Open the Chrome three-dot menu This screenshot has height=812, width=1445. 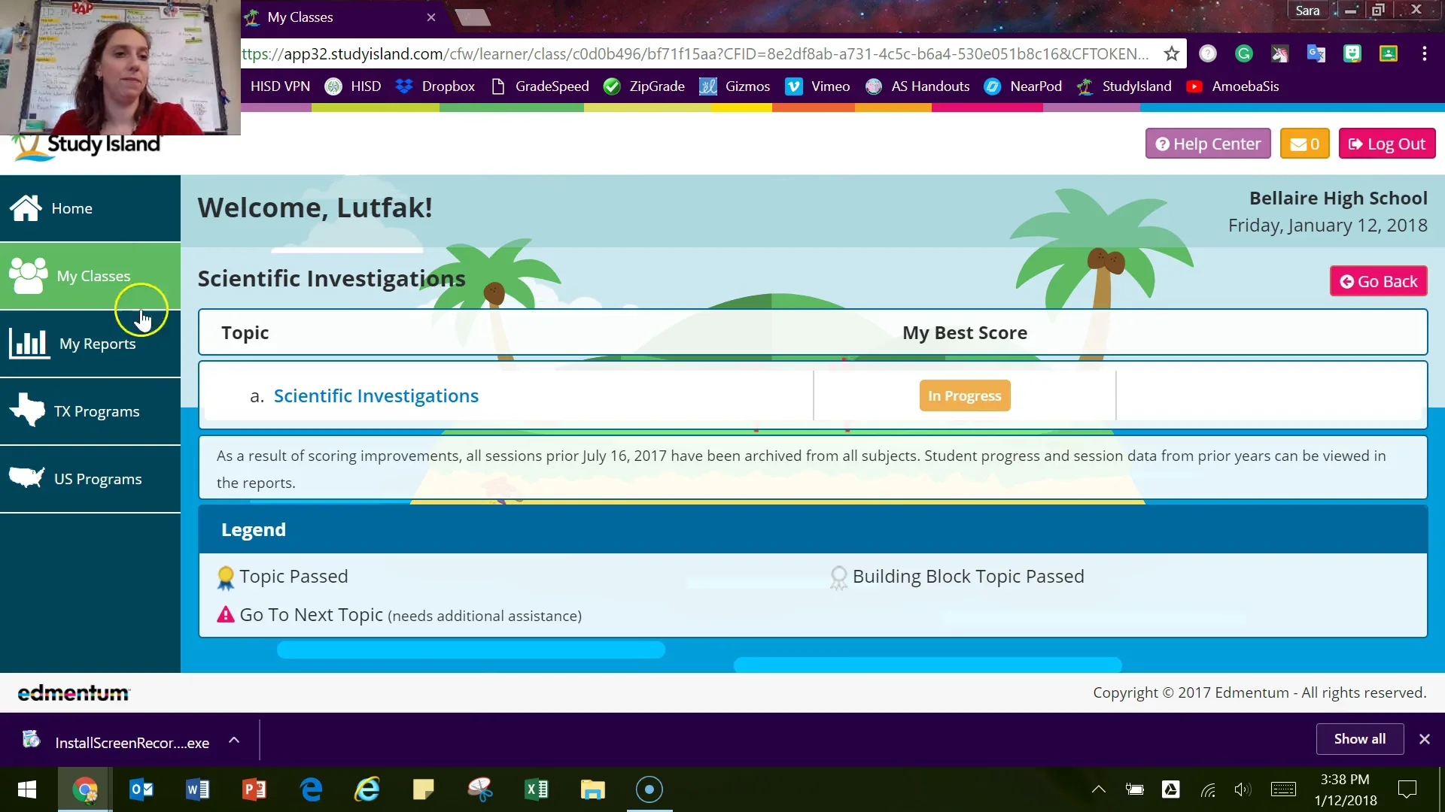[1424, 53]
